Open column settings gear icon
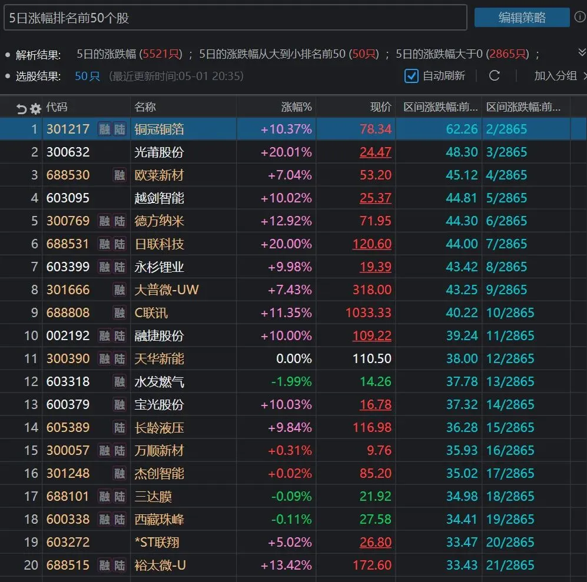 (35, 109)
